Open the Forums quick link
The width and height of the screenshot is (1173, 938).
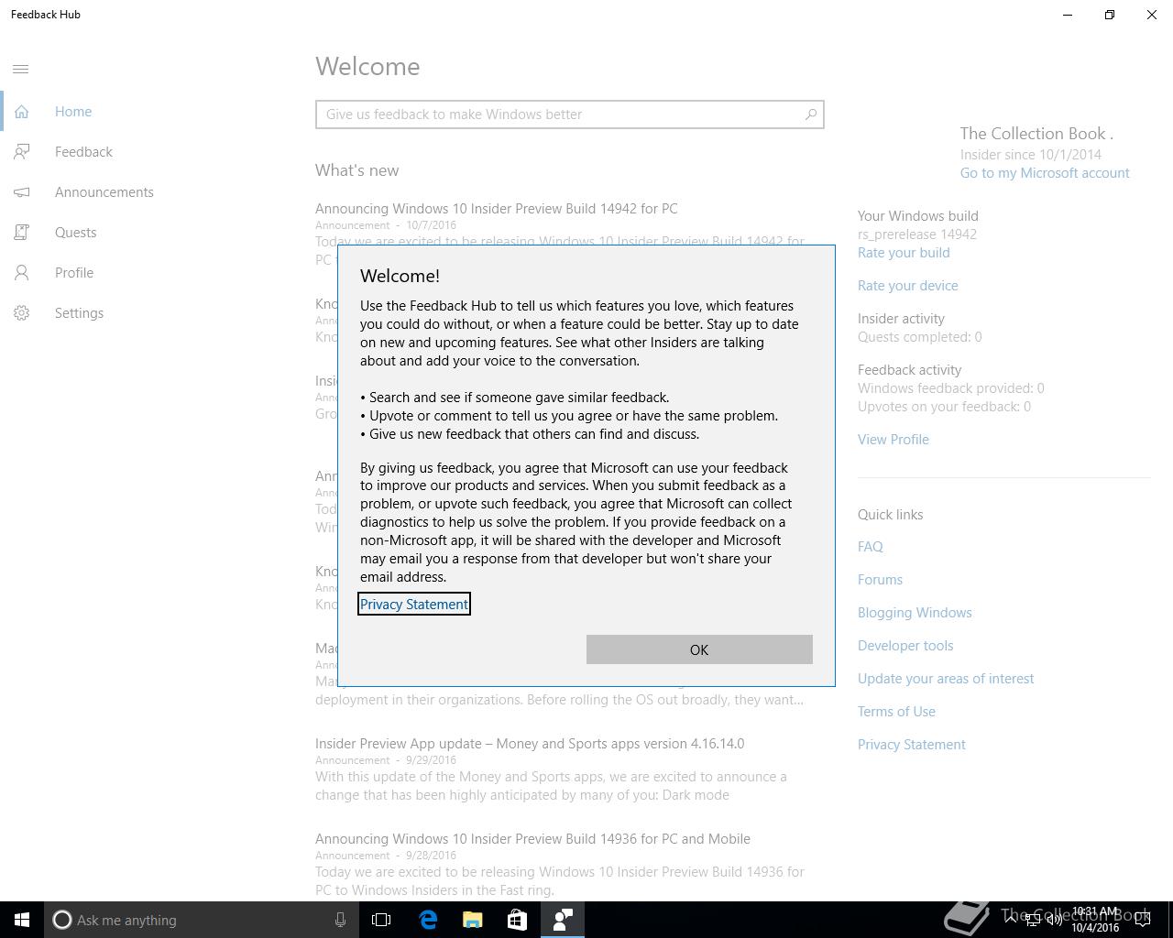coord(880,580)
